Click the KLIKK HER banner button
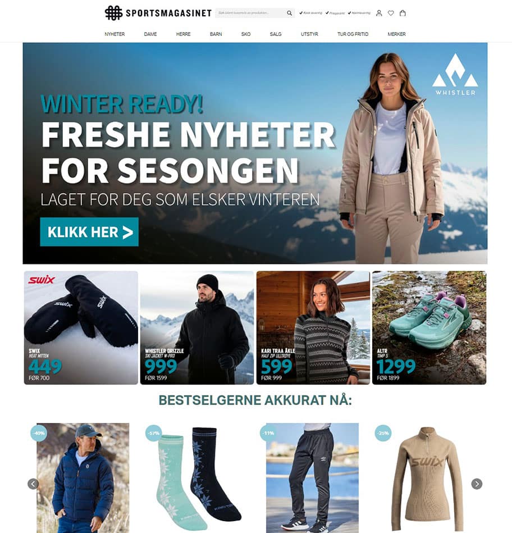The width and height of the screenshot is (512, 533). coord(89,232)
